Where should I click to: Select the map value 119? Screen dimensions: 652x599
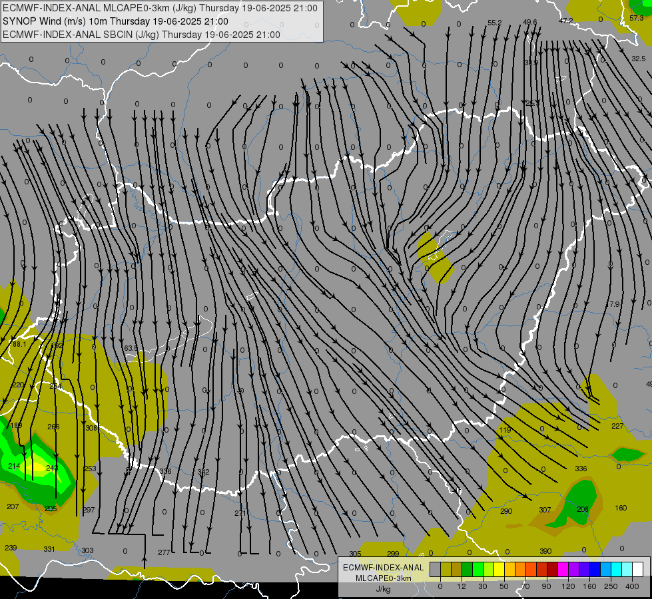click(505, 430)
